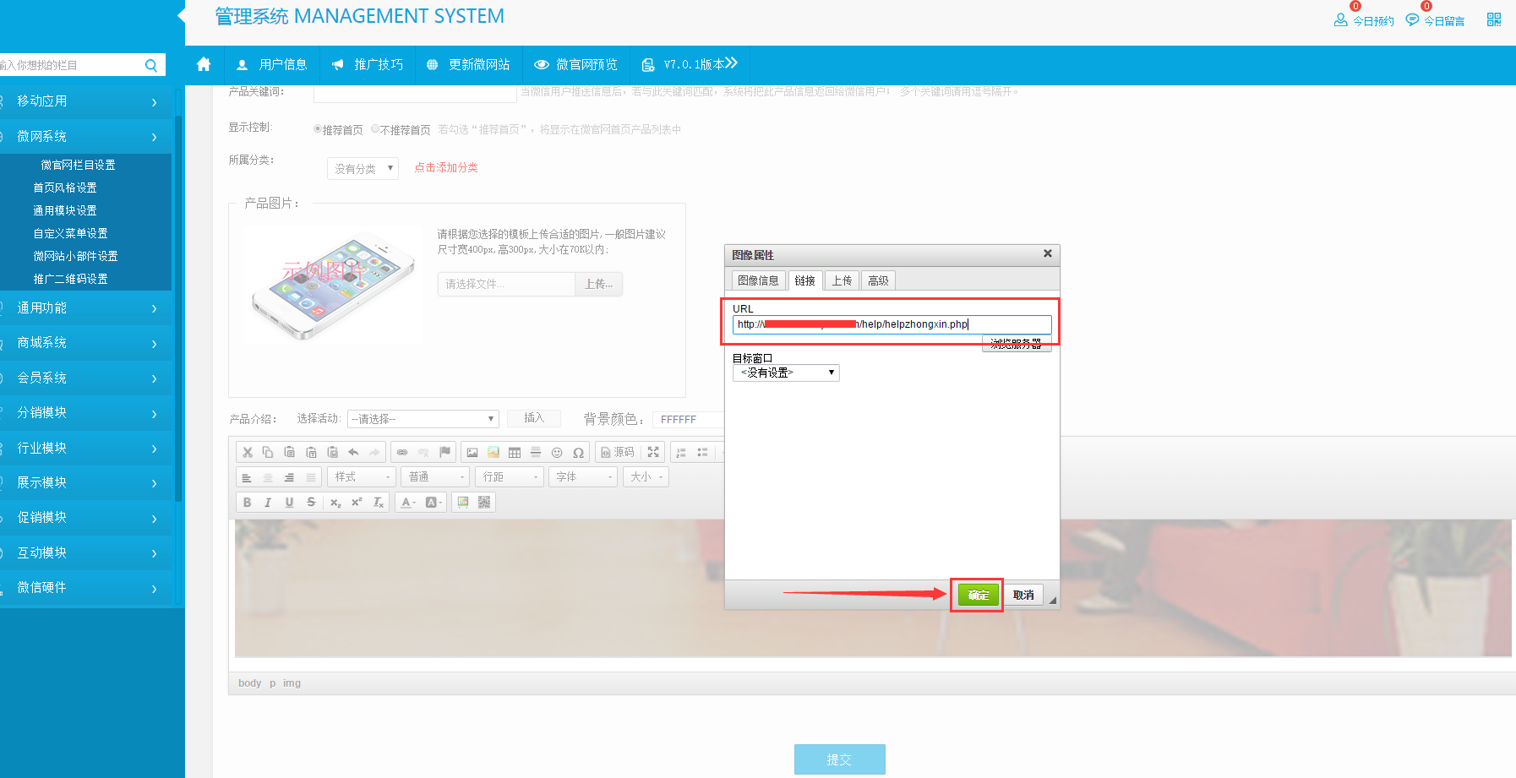This screenshot has width=1516, height=778.
Task: Switch to the 高级 tab
Action: (878, 280)
